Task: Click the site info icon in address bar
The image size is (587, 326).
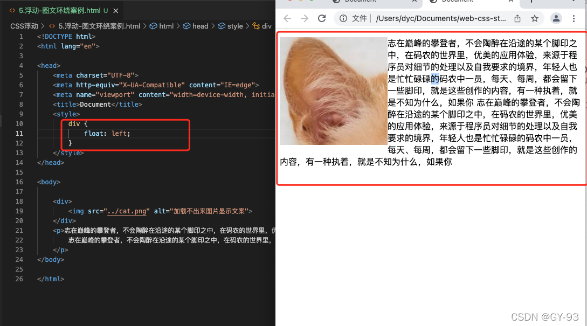Action: coord(343,18)
